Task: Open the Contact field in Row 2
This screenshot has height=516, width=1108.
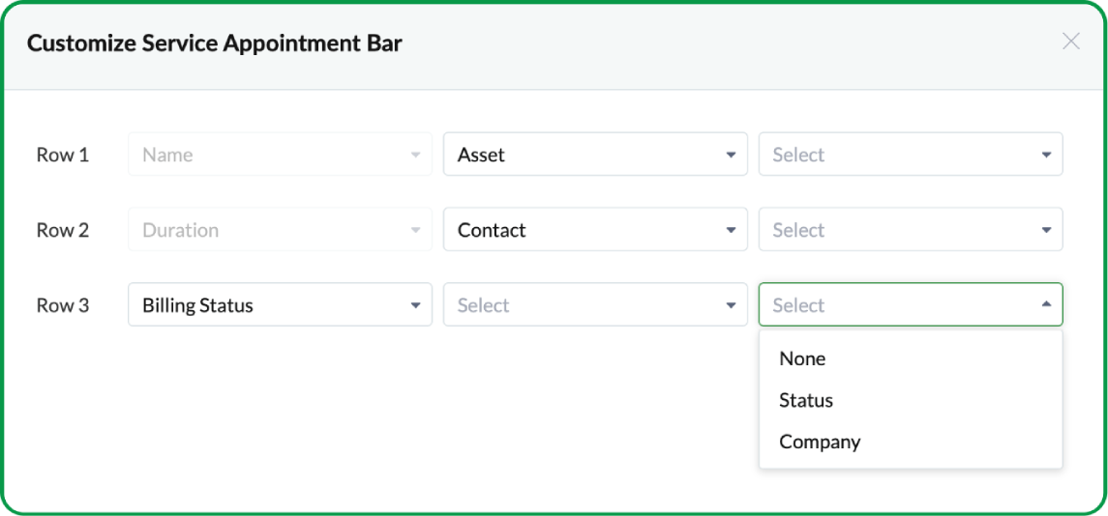Action: [581, 230]
